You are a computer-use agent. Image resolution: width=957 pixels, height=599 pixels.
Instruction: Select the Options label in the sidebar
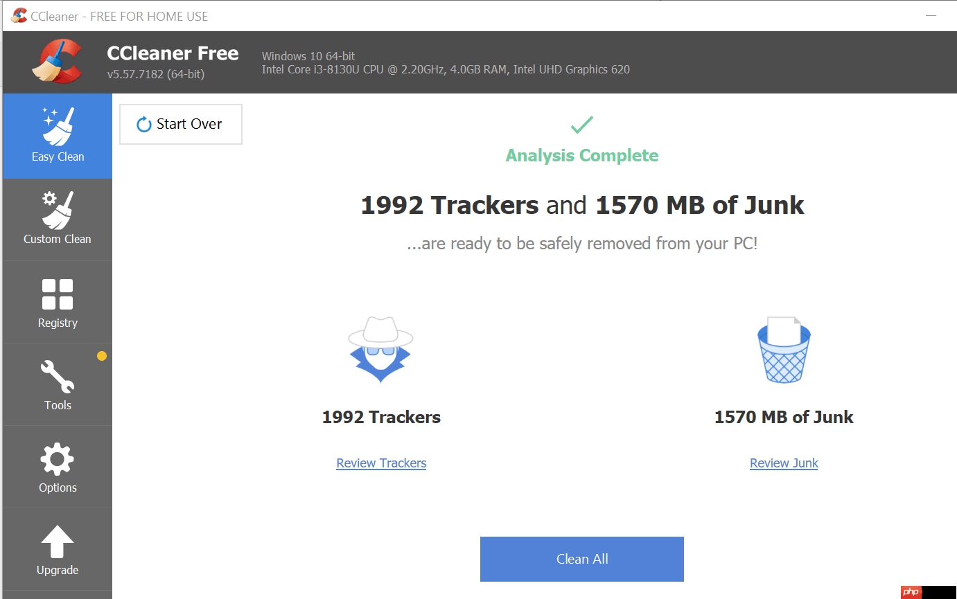pos(58,488)
